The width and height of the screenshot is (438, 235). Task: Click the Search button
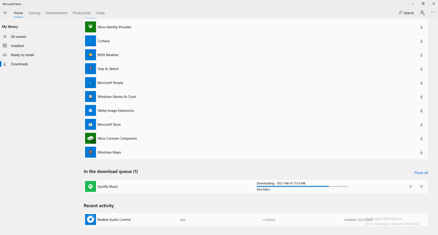point(406,13)
